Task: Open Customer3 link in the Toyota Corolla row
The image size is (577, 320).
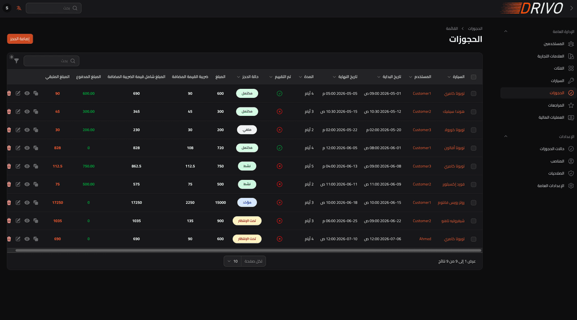Action: pos(421,130)
